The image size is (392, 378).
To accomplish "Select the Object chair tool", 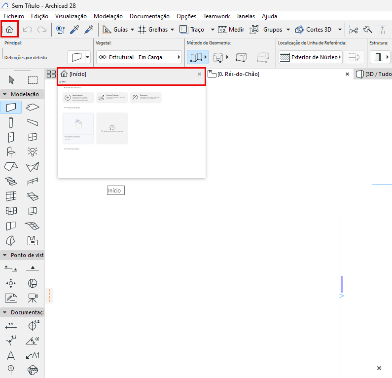I will point(11,151).
